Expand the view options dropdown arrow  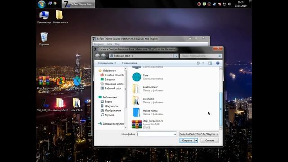203,63
